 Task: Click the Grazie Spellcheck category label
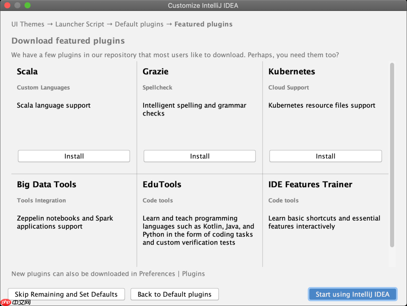(157, 87)
